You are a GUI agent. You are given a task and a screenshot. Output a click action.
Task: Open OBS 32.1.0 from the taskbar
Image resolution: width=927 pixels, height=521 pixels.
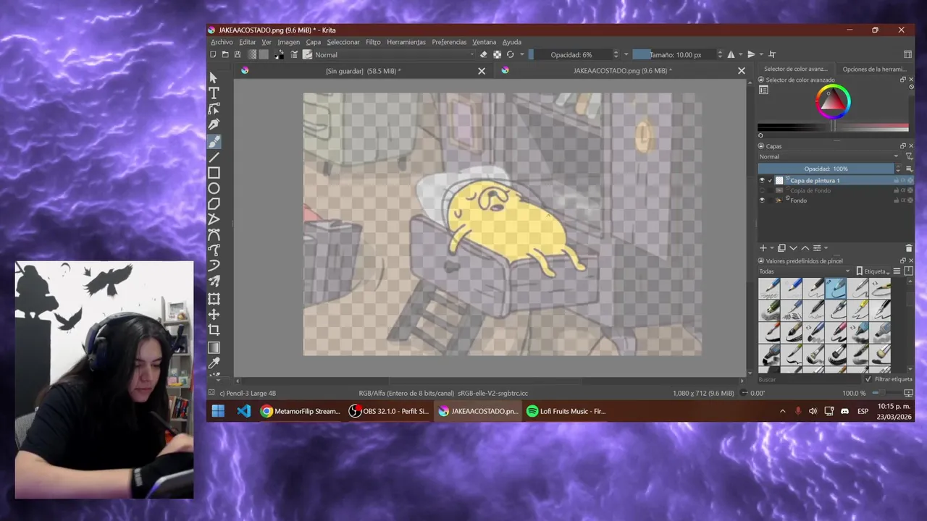click(x=388, y=411)
